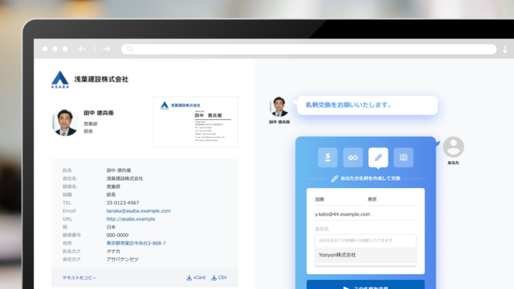Click the profile photo of 田中 徳兵衛

click(x=65, y=122)
